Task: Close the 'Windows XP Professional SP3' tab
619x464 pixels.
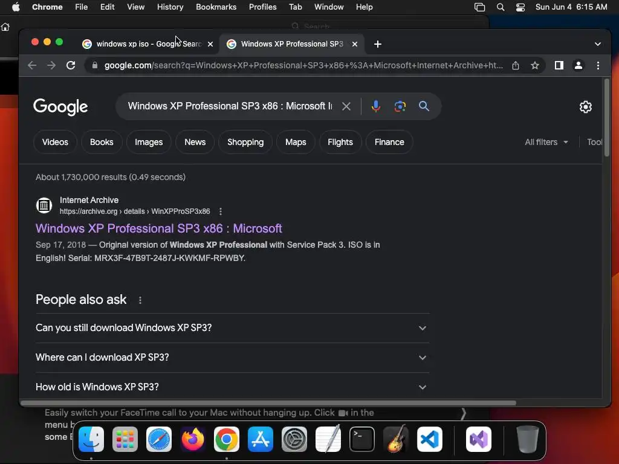Action: 355,44
